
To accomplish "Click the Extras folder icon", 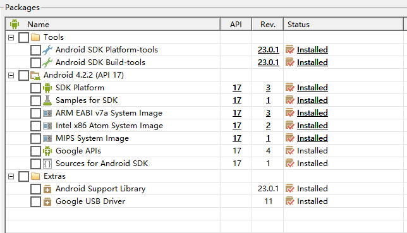I will pyautogui.click(x=35, y=176).
